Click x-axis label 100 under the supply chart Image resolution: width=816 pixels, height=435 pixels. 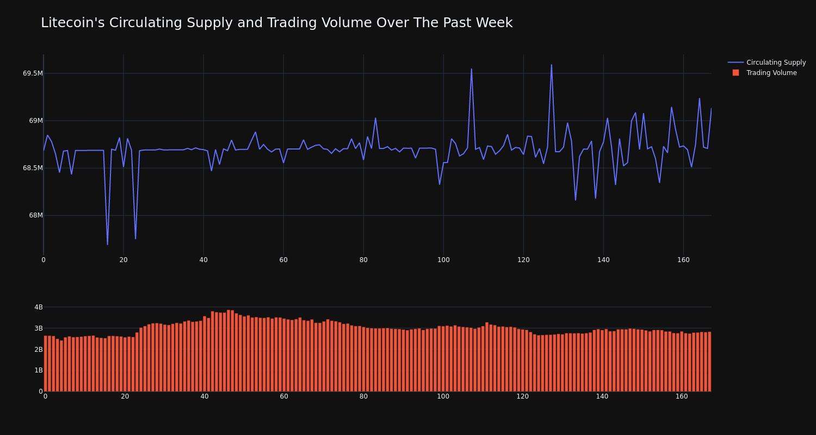pyautogui.click(x=443, y=260)
